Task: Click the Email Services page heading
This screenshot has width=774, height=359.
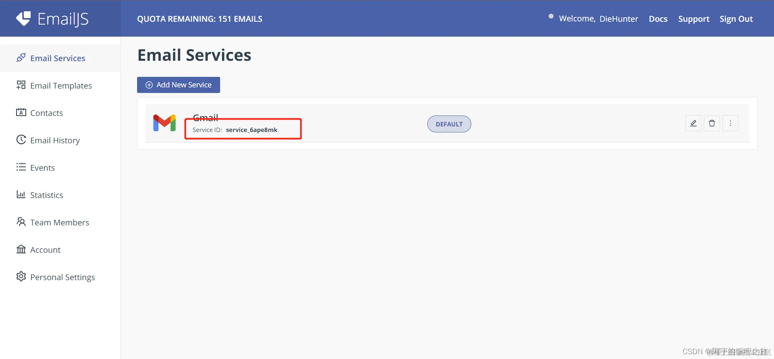Action: tap(194, 55)
